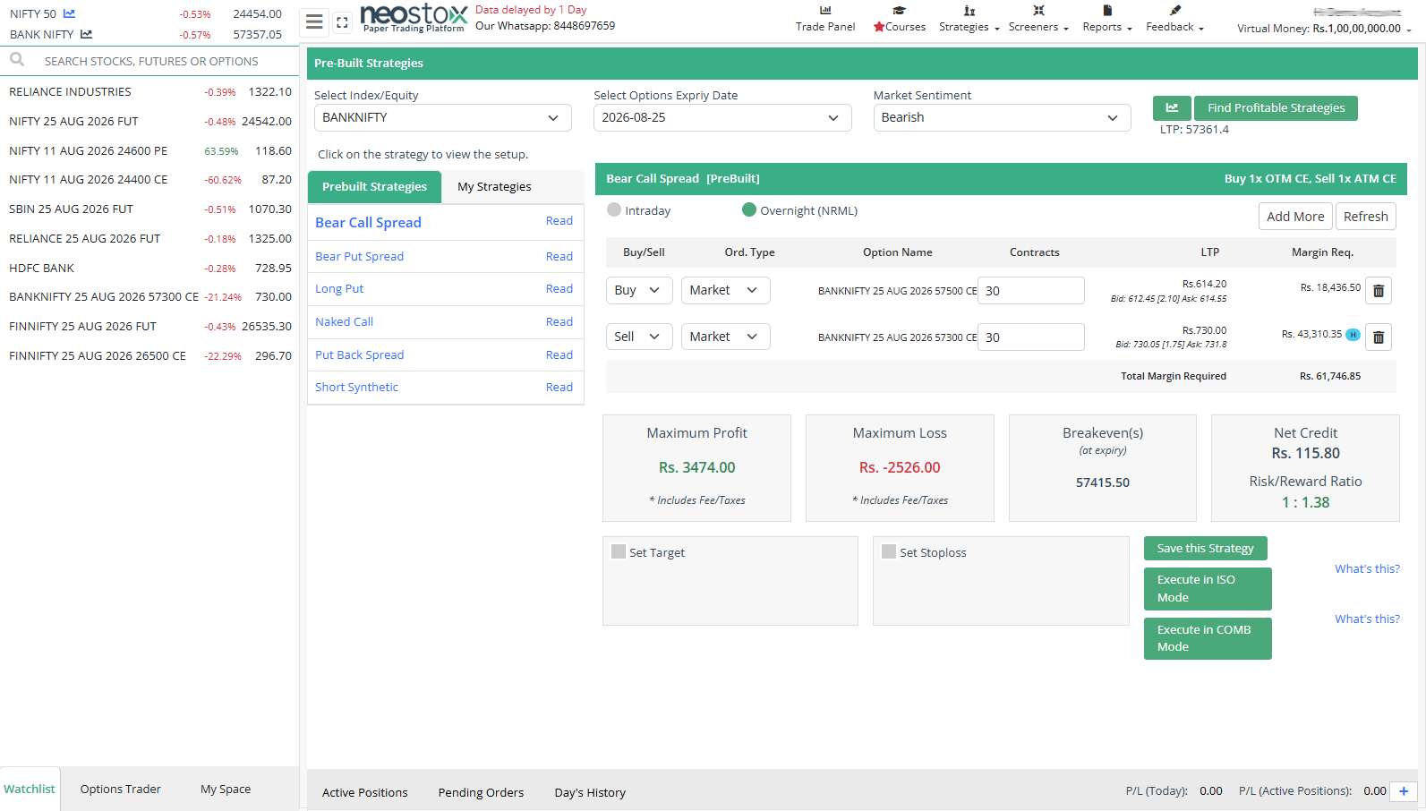This screenshot has height=811, width=1426.
Task: Open order type dropdown for 57300 CE
Action: coord(726,337)
